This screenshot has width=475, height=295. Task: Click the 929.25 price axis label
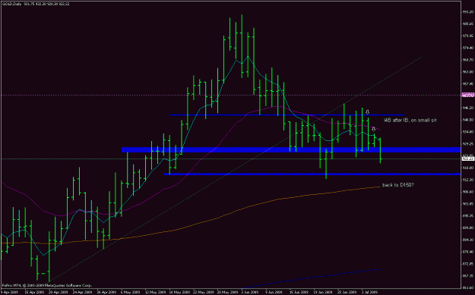click(469, 143)
